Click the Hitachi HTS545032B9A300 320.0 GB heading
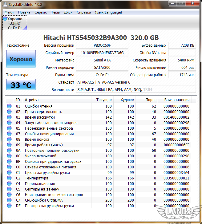 coord(101,38)
